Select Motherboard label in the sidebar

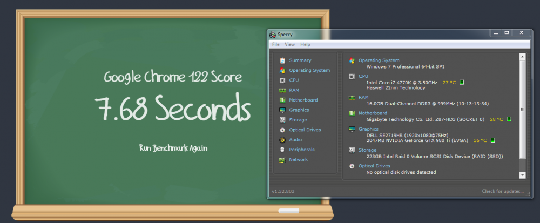[x=303, y=100]
